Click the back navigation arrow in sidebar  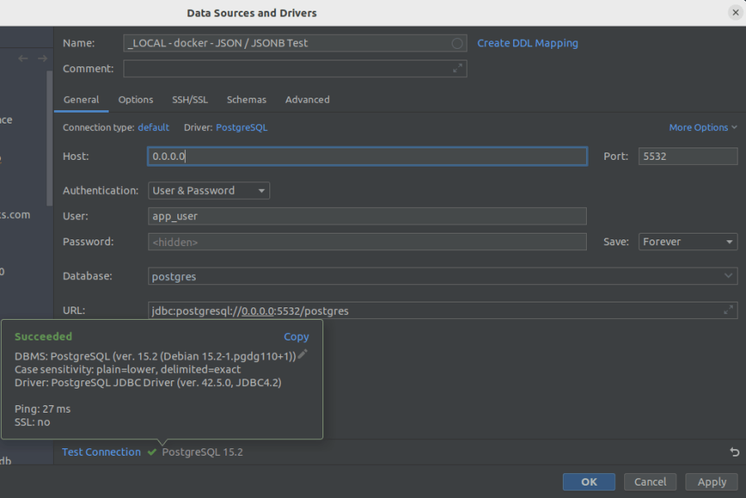click(x=23, y=58)
